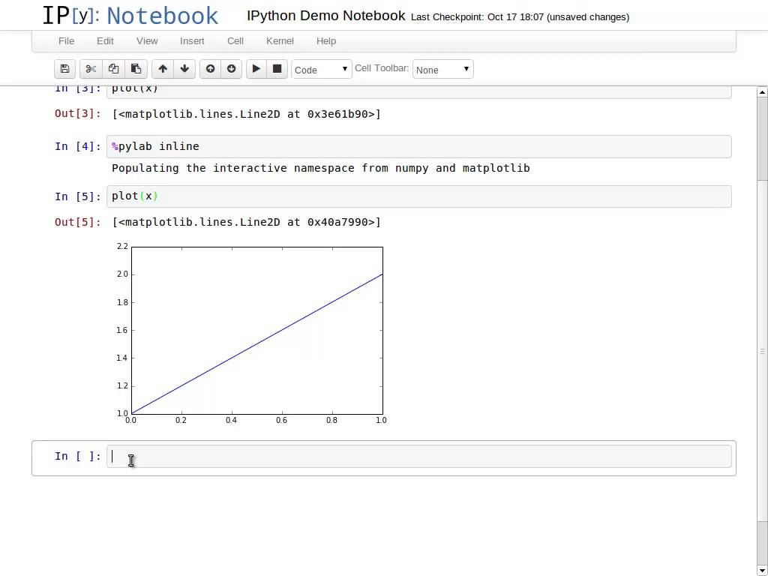Viewport: 768px width, 576px height.
Task: Expand the Cell Toolbar None dropdown
Action: [x=442, y=70]
